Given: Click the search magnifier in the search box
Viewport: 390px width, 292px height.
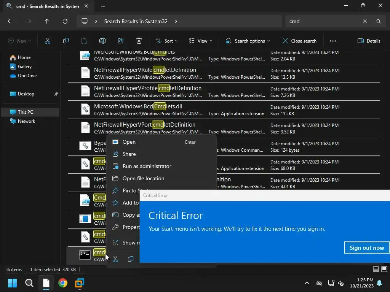Looking at the screenshot, I should pos(378,21).
